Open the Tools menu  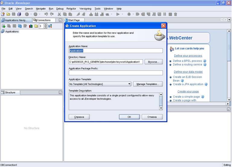pos(97,9)
